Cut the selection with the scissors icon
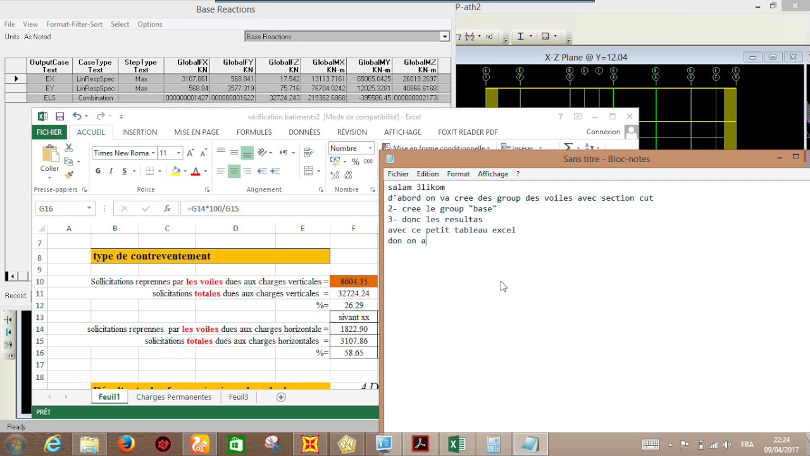This screenshot has height=456, width=810. point(69,148)
